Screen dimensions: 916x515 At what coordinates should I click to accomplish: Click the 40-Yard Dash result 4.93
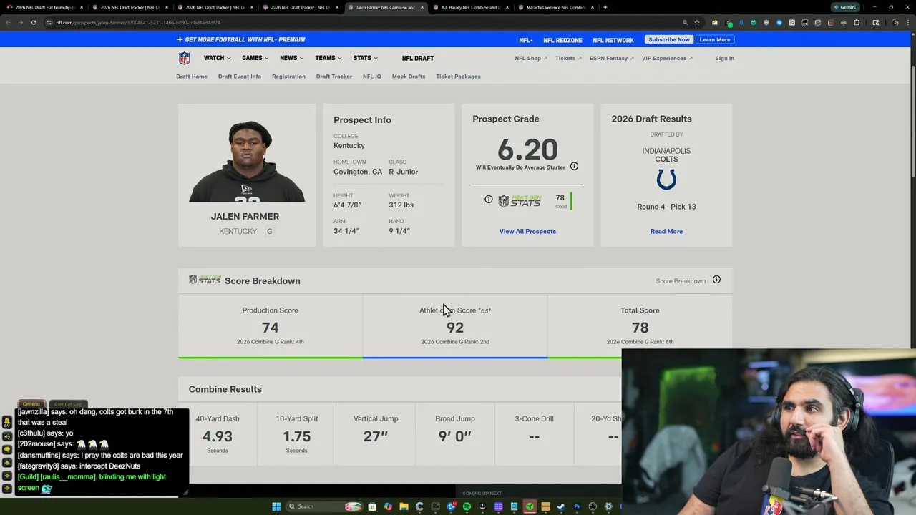[218, 436]
